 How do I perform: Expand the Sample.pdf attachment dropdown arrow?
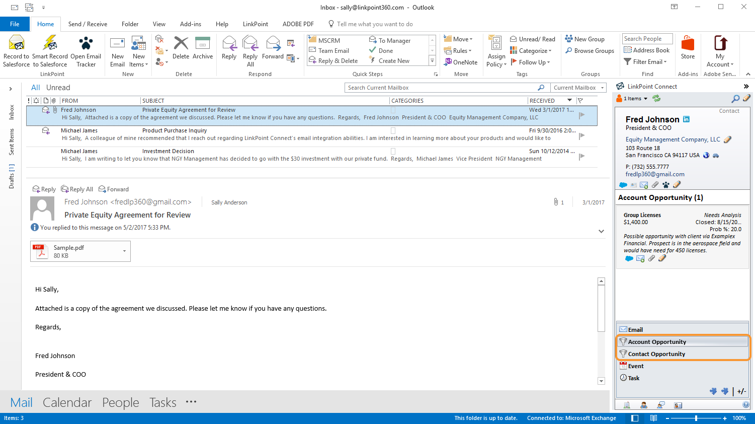124,251
